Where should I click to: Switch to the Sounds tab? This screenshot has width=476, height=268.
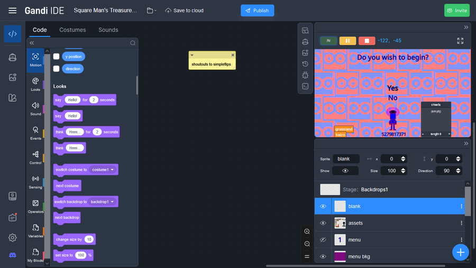click(x=108, y=30)
